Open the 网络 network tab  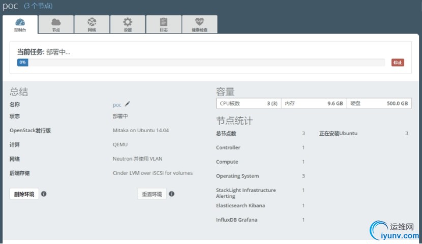pos(92,24)
